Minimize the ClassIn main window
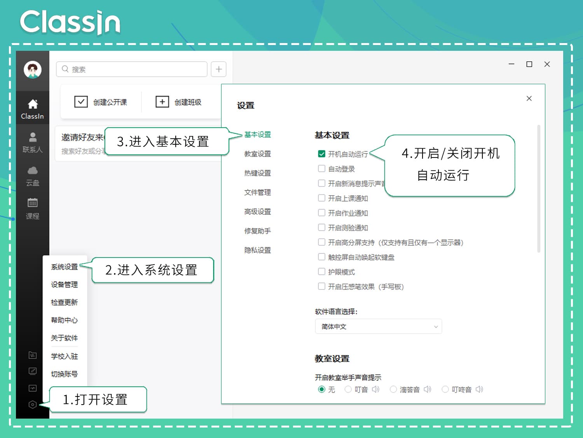The width and height of the screenshot is (583, 438). point(511,64)
